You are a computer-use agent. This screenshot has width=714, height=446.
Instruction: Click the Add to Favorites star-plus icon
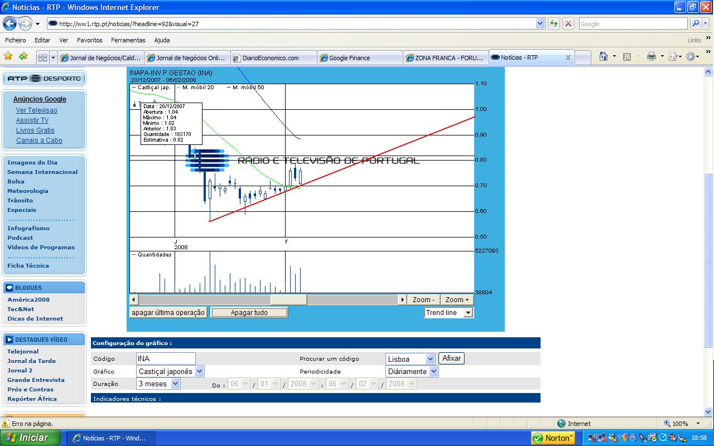click(x=23, y=56)
